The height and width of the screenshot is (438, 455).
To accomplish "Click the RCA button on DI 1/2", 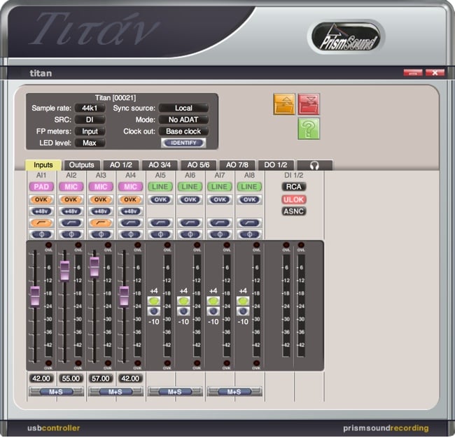I will pos(294,187).
